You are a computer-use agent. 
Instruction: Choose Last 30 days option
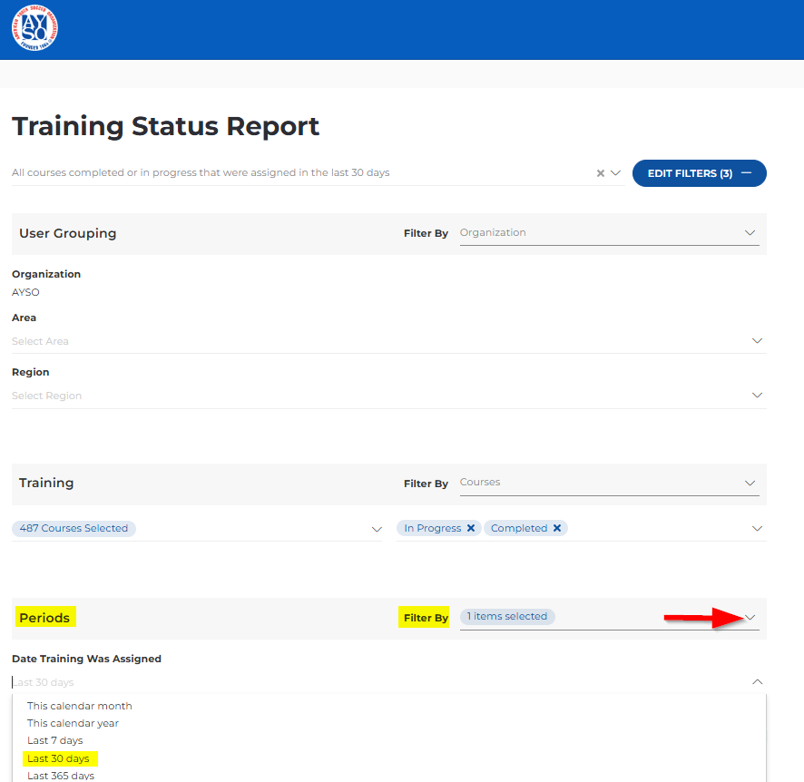point(58,758)
